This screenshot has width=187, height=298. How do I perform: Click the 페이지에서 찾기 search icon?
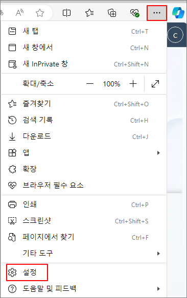click(x=12, y=237)
